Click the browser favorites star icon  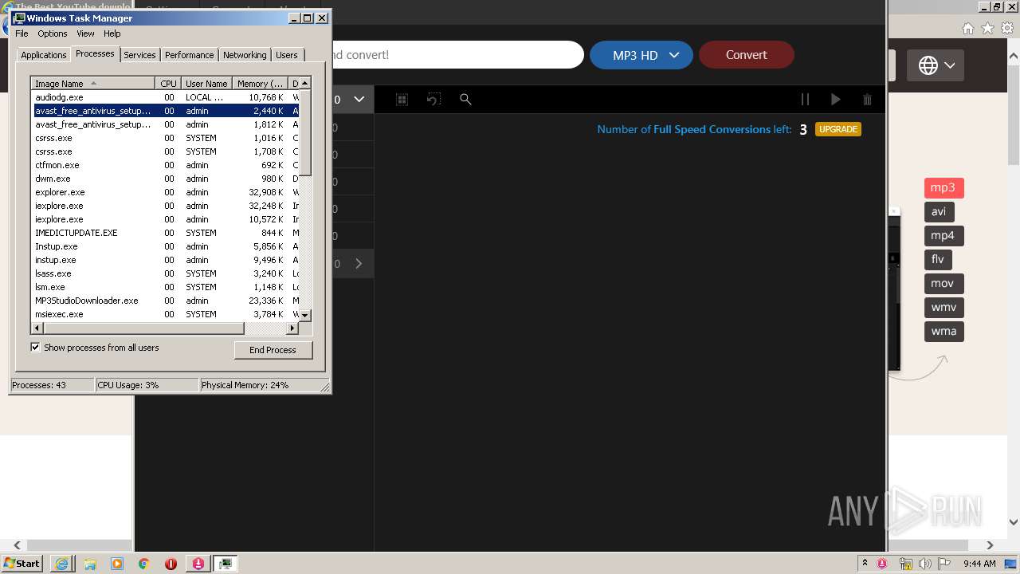click(987, 28)
